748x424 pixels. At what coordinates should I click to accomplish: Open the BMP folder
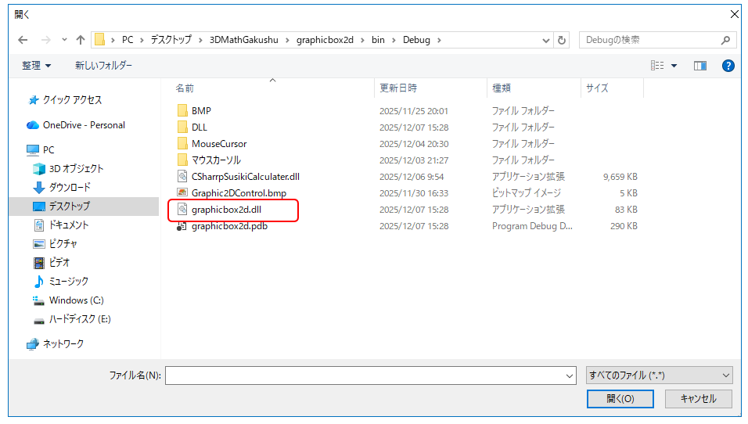[201, 111]
